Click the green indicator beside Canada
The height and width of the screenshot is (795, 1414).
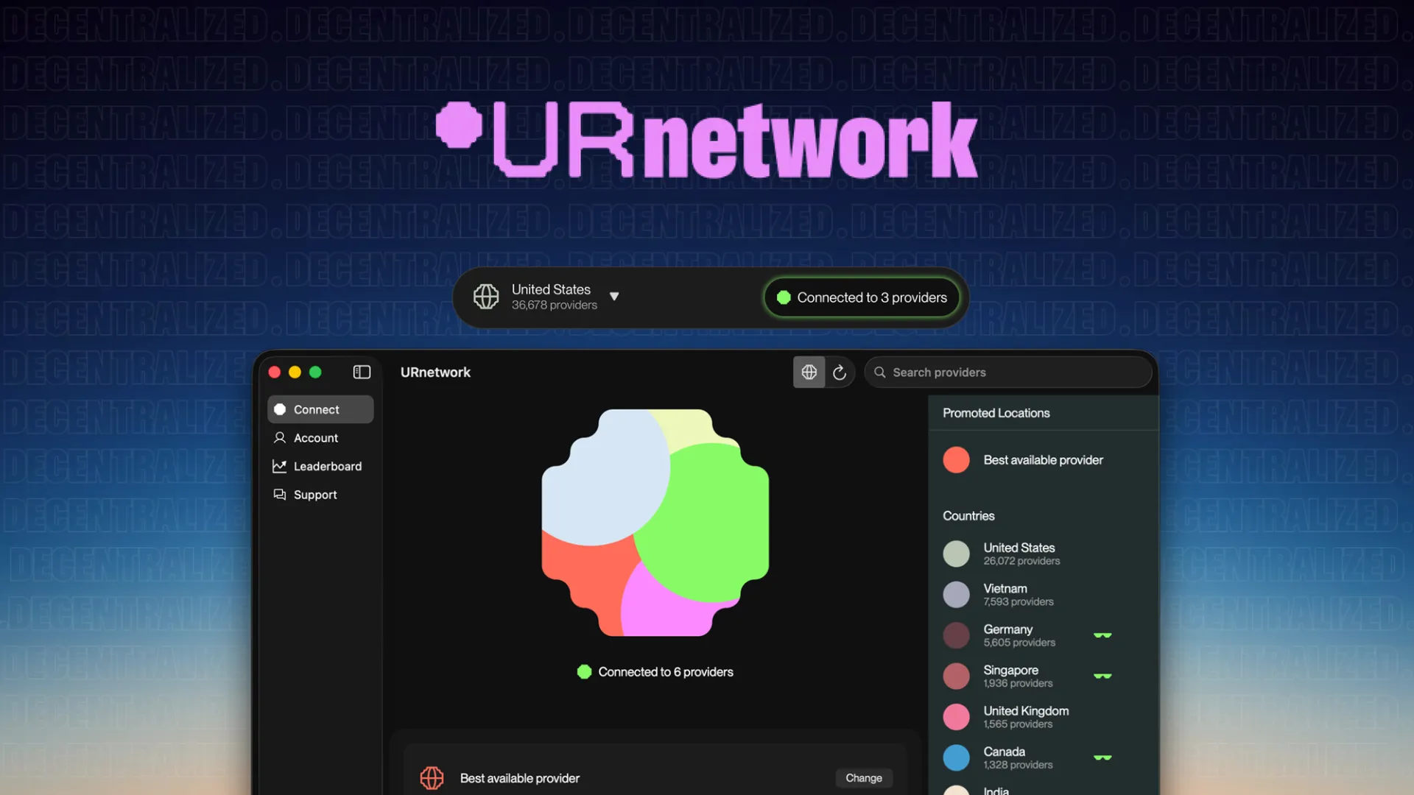1102,757
